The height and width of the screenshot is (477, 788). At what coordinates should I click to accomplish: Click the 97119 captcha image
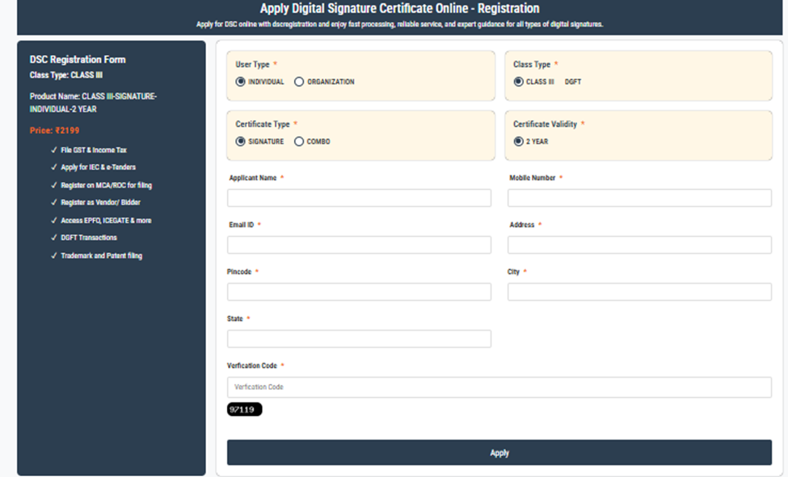coord(244,409)
